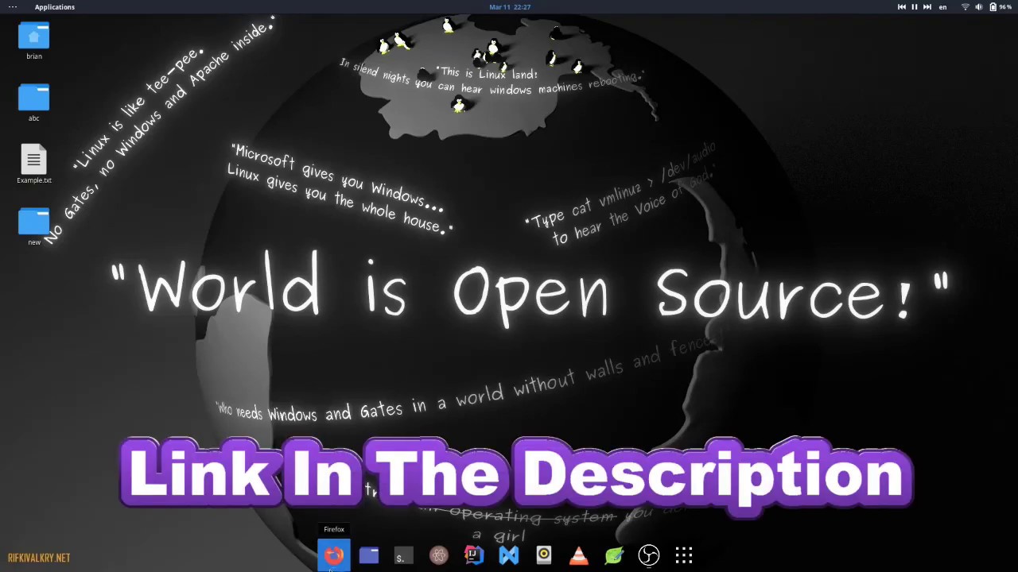Screen dimensions: 1018x572
Task: Open the Applications menu
Action: point(55,7)
